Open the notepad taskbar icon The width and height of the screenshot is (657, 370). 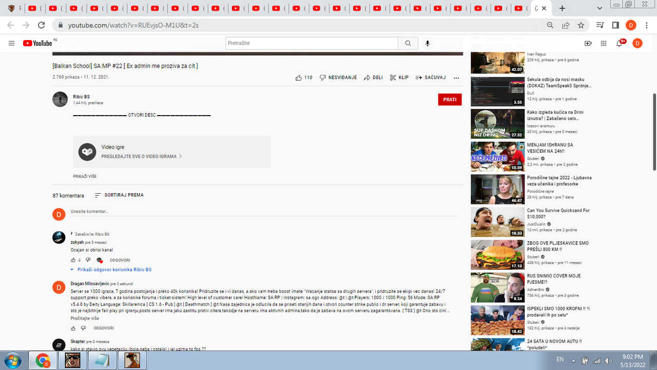coord(102,360)
